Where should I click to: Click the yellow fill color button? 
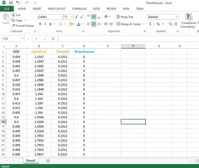pos(70,24)
